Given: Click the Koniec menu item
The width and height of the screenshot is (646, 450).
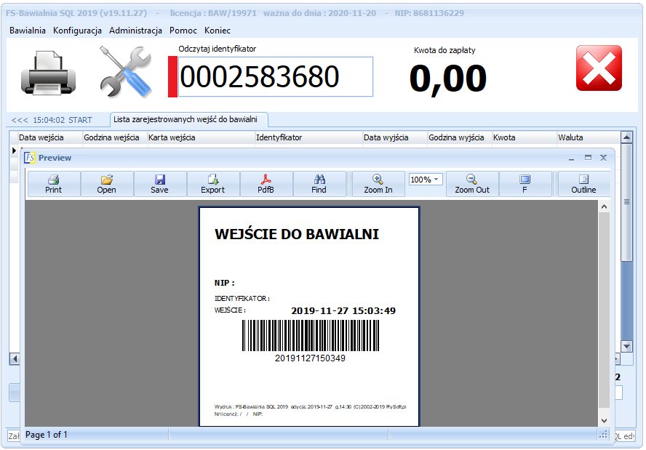Looking at the screenshot, I should click(218, 31).
